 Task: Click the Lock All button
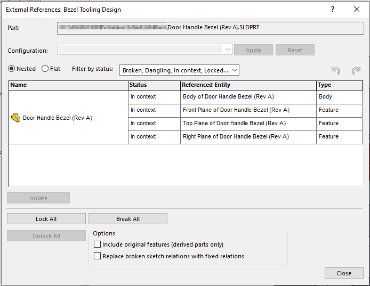(46, 219)
